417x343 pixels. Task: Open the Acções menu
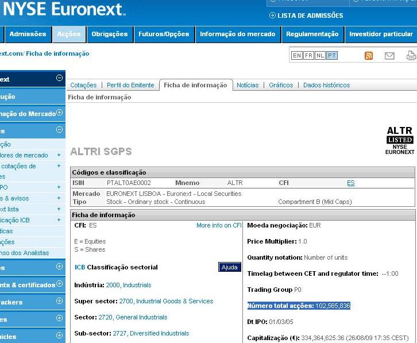pos(69,34)
